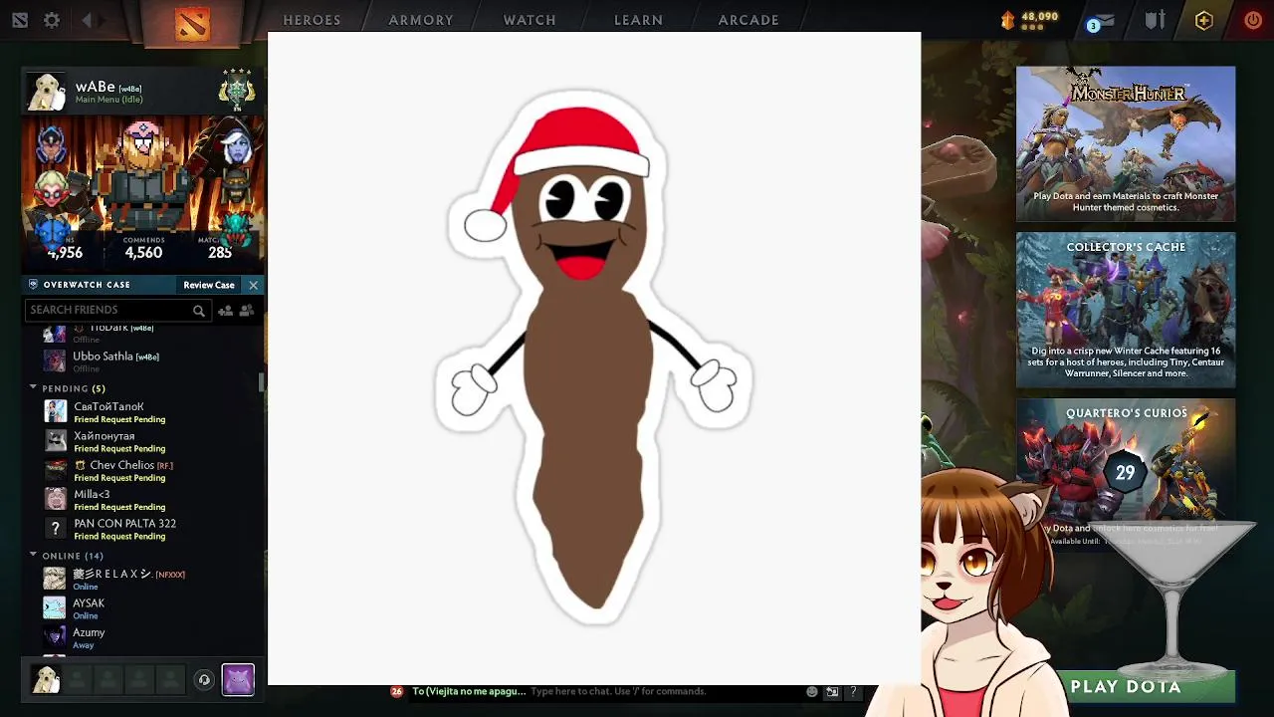Click the Review Case button

pyautogui.click(x=209, y=285)
